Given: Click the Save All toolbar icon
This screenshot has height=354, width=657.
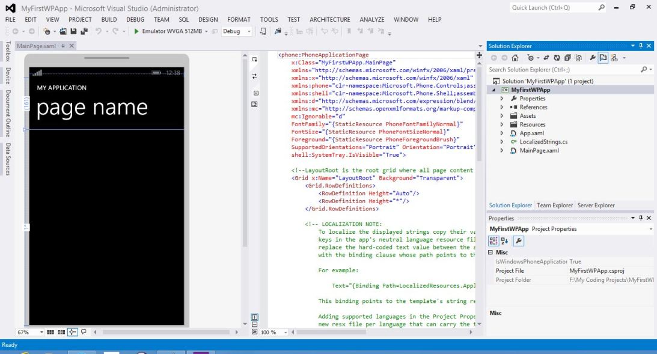Looking at the screenshot, I should tap(84, 31).
